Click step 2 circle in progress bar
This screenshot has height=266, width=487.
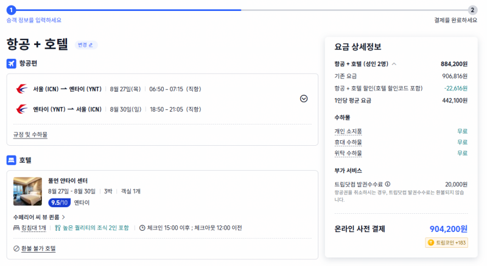tap(472, 10)
